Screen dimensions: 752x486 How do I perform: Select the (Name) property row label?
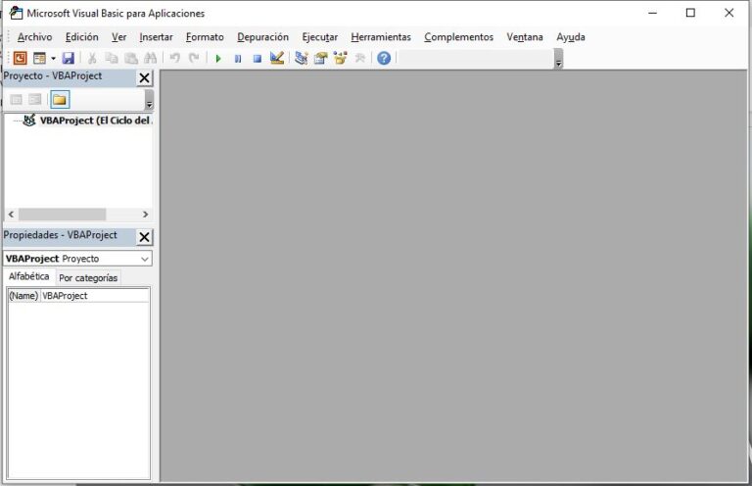pyautogui.click(x=23, y=296)
